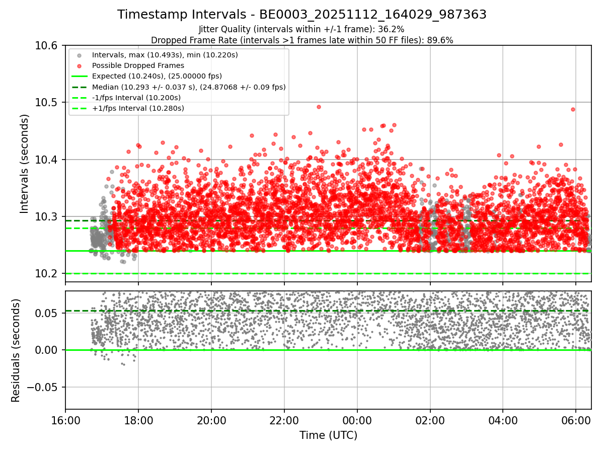604x453 pixels.
Task: Click the highest red outlier point near 23:00
Action: coord(319,107)
